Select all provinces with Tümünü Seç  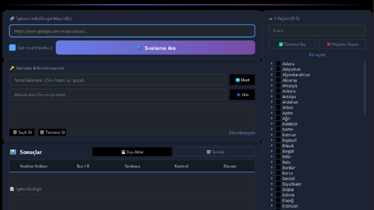coord(292,44)
